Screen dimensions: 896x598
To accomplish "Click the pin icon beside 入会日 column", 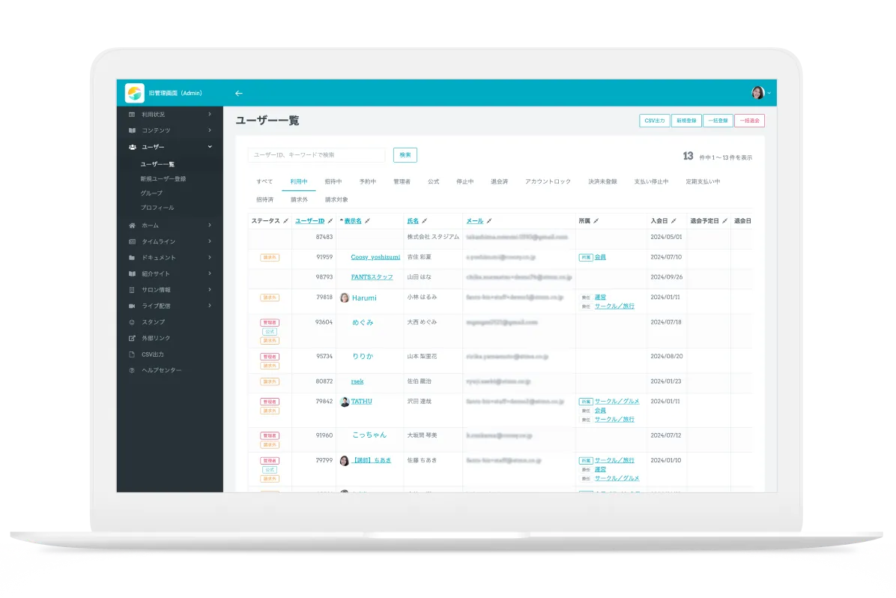I will click(x=673, y=220).
